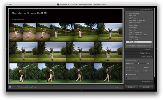The image size is (163, 100).
Task: Open last thumbnail in bottom row
Action: pos(108,73)
